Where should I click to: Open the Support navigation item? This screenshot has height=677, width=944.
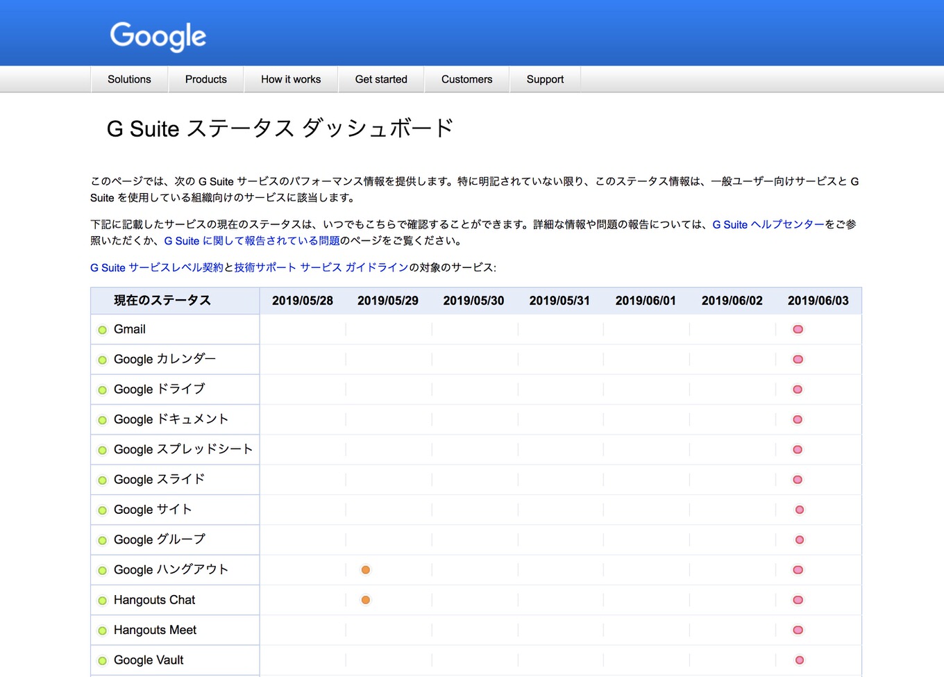pos(545,79)
